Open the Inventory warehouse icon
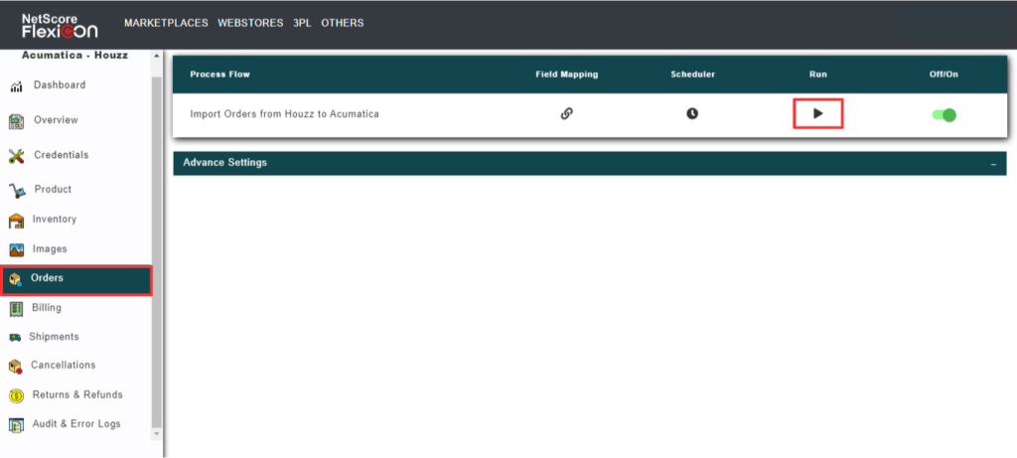Screen dimensions: 1017x458 coord(17,221)
